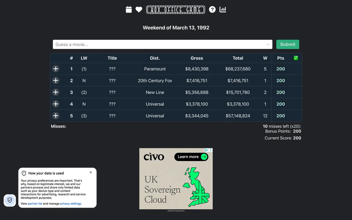352x220 pixels.
Task: Click the shield privacy badge icon
Action: (x=10, y=200)
